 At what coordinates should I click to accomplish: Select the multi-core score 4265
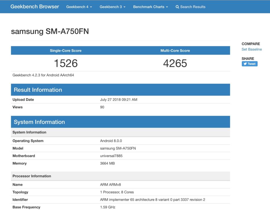point(175,63)
